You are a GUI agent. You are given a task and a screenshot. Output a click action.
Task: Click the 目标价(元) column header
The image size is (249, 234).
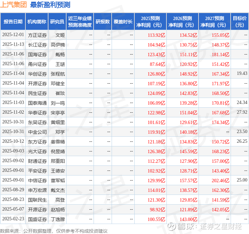(240, 22)
